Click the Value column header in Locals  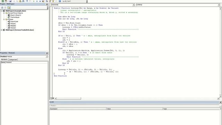pyautogui.click(x=135, y=109)
